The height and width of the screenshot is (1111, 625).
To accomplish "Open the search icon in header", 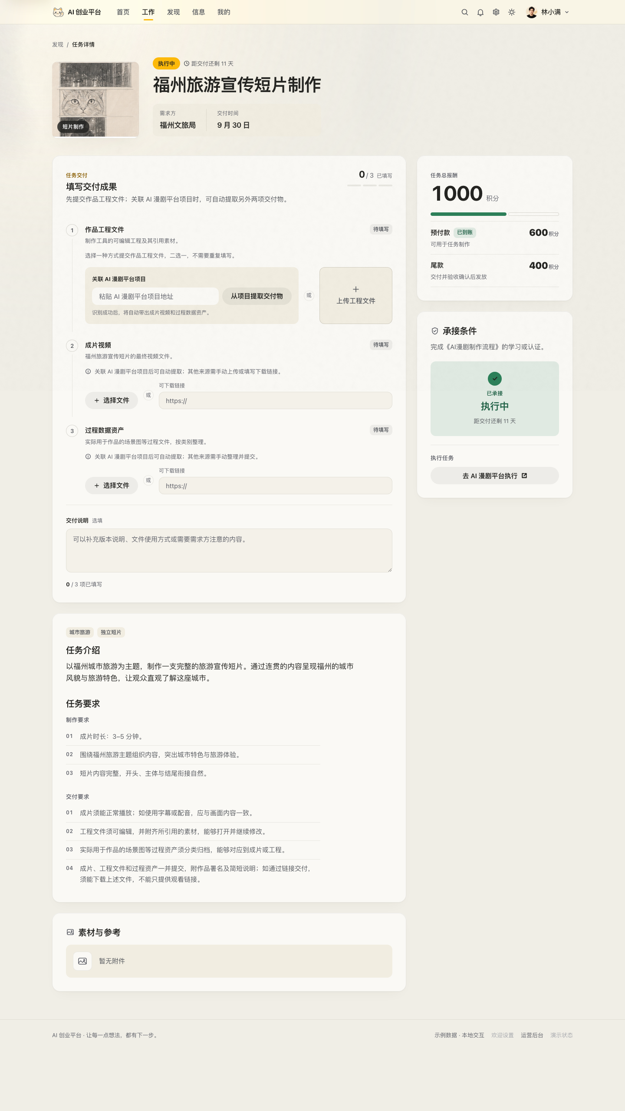I will 465,12.
